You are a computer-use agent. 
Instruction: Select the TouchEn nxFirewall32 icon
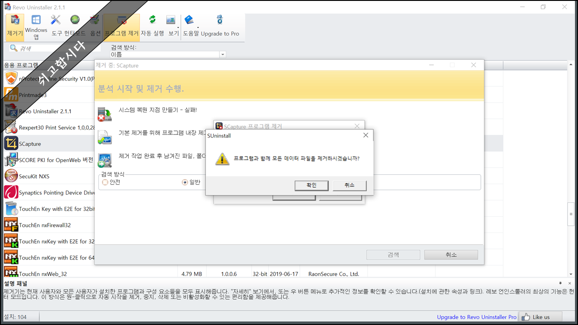(11, 225)
